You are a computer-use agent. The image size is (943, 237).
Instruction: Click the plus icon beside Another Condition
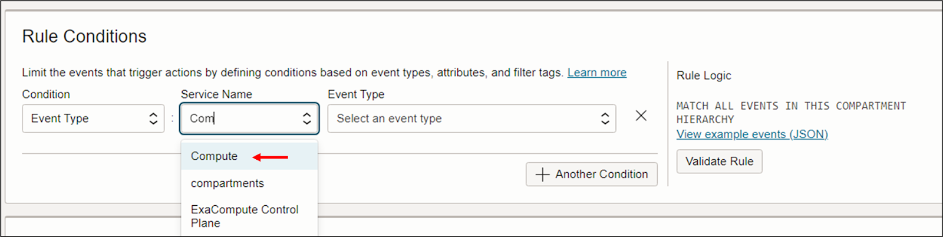coord(542,175)
